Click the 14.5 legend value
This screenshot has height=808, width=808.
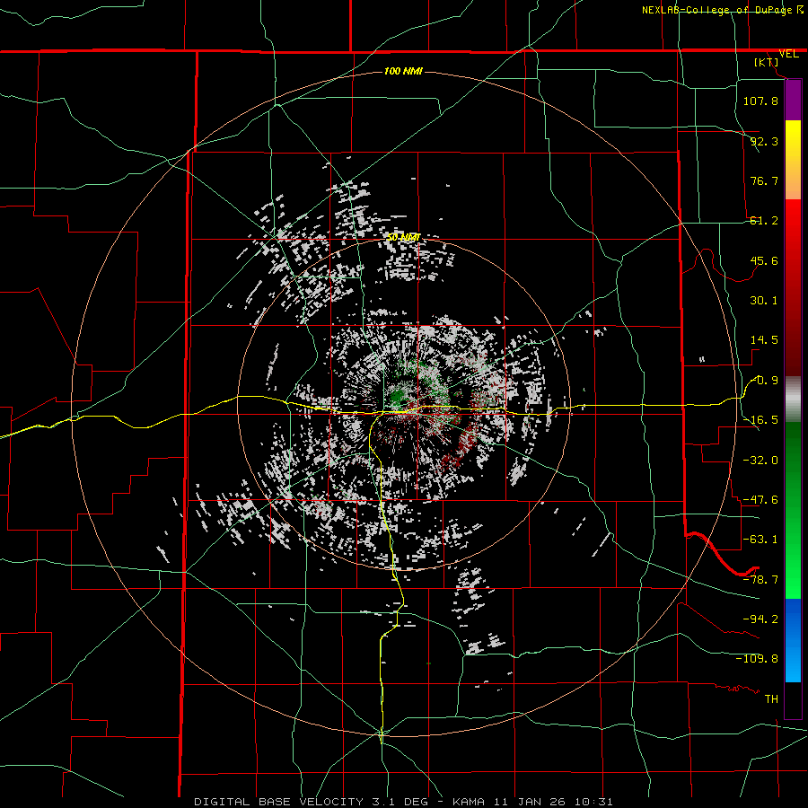pos(764,340)
